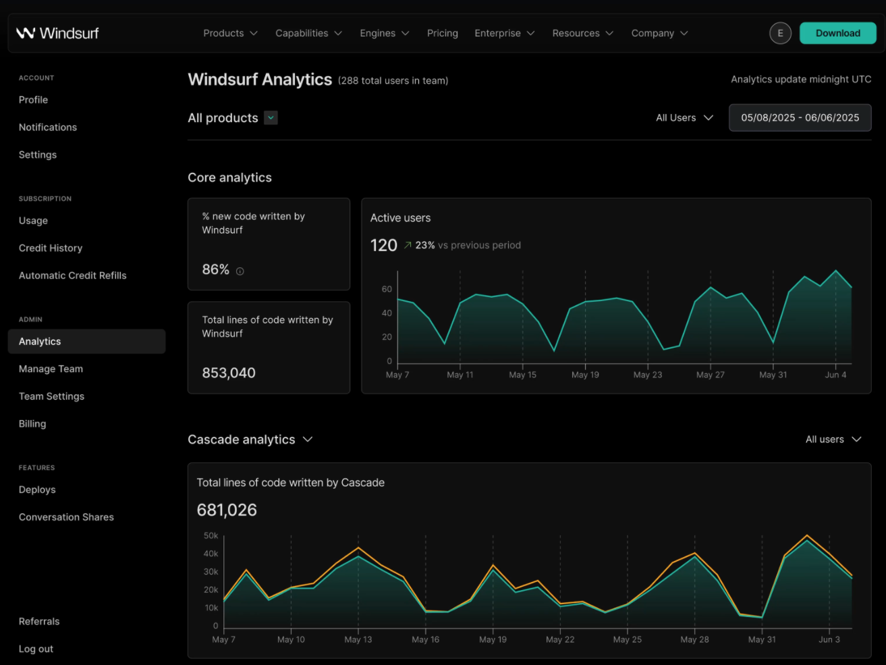Screen dimensions: 886x665
Task: Open Deploys under Features
Action: pos(37,489)
